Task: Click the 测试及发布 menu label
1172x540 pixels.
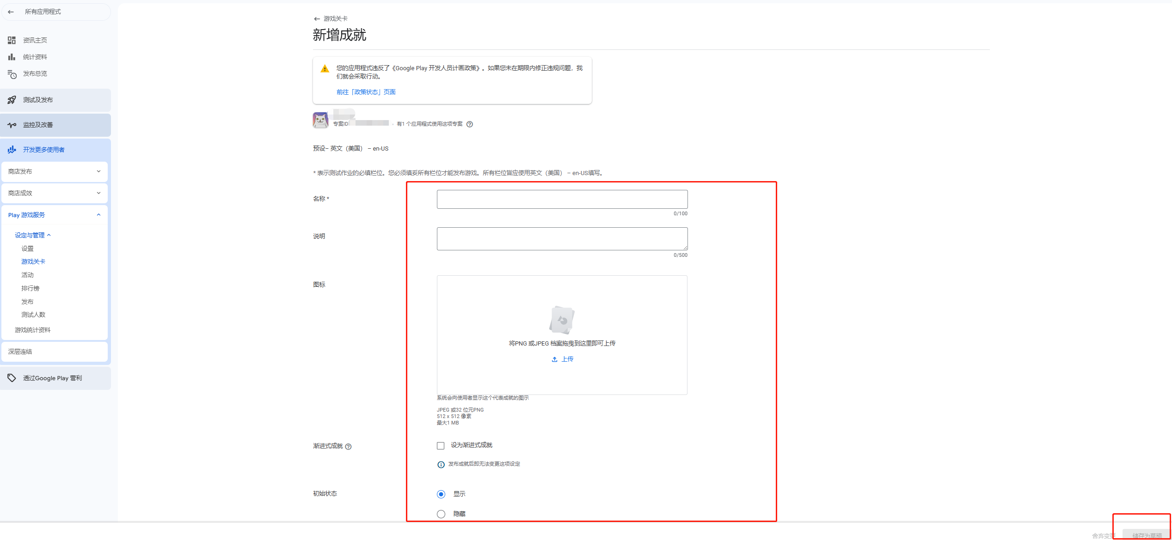Action: (38, 100)
